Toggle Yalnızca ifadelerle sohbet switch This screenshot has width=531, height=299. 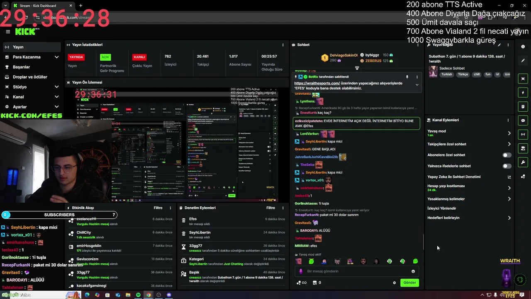pyautogui.click(x=507, y=166)
